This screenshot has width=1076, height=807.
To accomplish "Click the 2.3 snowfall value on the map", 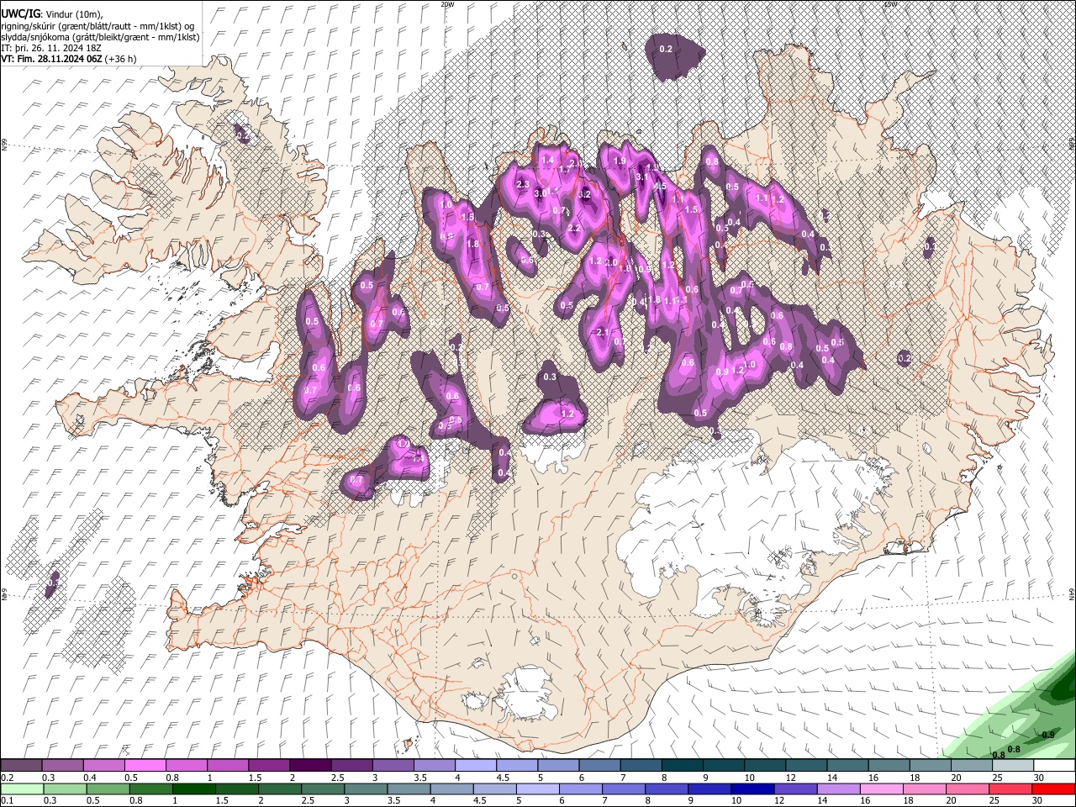I will click(521, 184).
